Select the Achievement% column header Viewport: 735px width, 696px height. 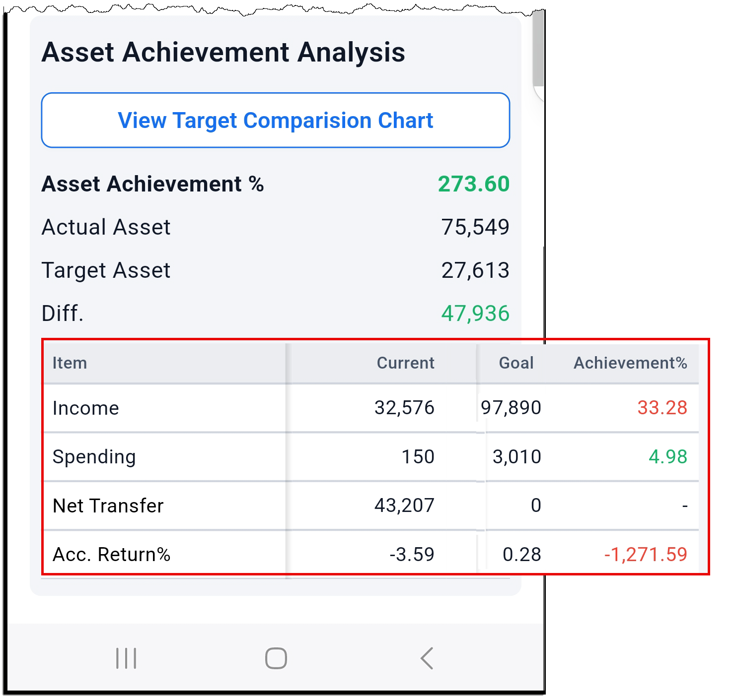point(630,363)
